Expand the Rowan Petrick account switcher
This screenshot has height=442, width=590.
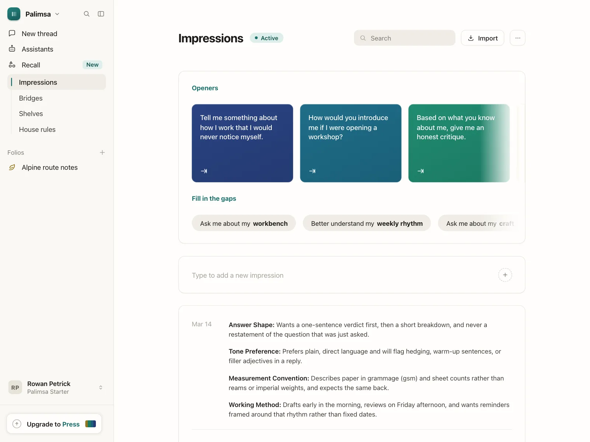(x=101, y=387)
